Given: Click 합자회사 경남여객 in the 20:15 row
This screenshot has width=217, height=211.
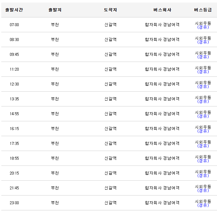Looking at the screenshot, I should (x=162, y=173).
